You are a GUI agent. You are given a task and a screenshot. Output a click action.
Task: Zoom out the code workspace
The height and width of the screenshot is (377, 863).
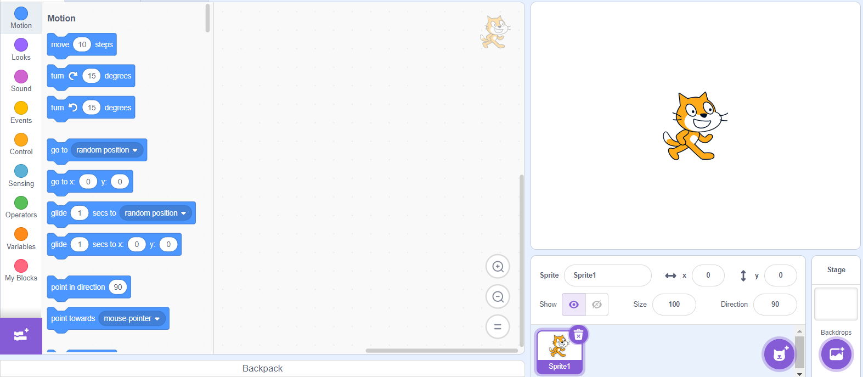498,297
